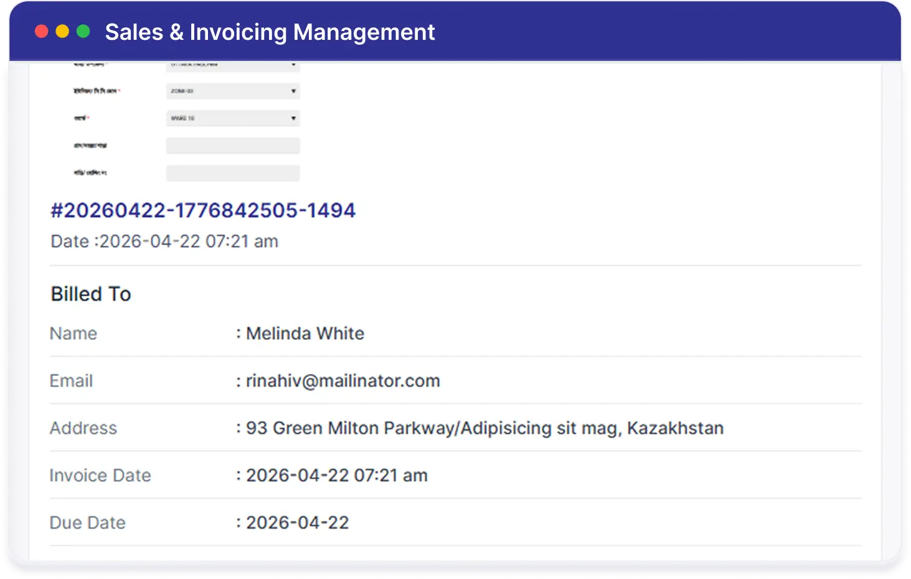Click the last empty input field in form
The width and height of the screenshot is (911, 579).
pos(233,173)
